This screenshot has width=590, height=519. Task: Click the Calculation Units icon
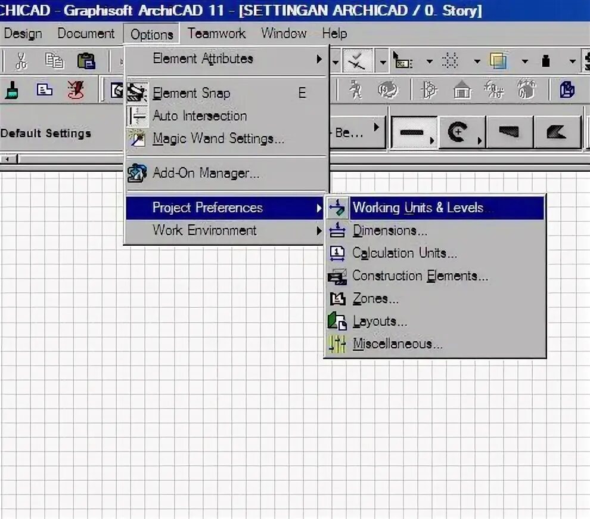pyautogui.click(x=337, y=253)
